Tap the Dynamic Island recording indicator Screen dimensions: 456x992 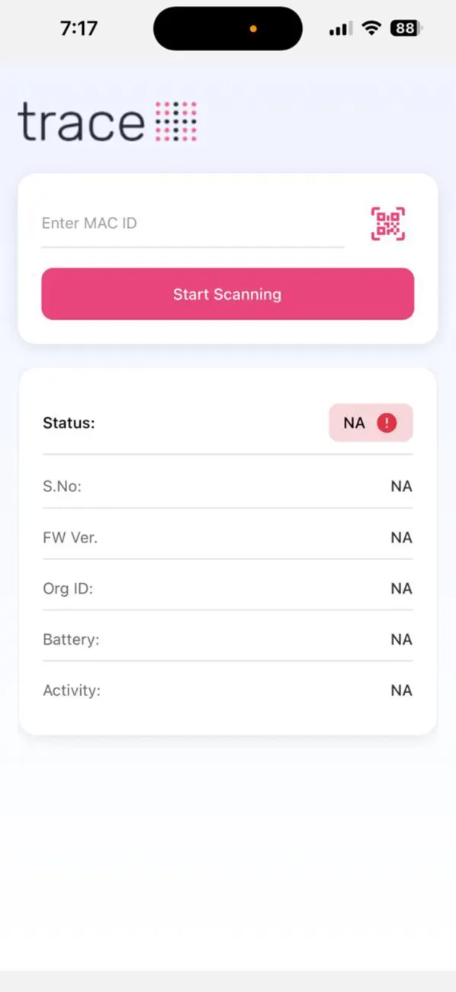[x=252, y=28]
